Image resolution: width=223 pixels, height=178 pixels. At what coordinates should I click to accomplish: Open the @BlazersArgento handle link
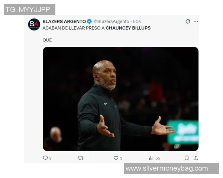click(x=111, y=22)
